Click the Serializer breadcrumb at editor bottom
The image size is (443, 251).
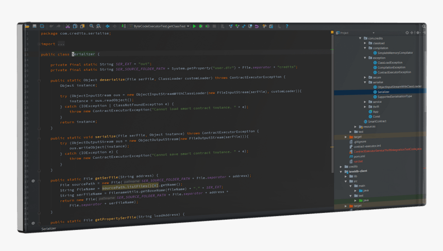[x=48, y=228]
